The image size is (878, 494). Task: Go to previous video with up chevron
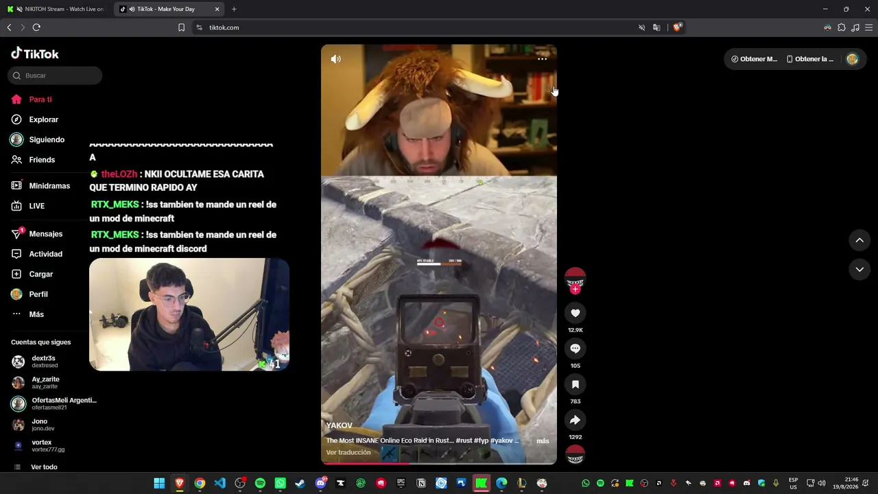(x=859, y=240)
